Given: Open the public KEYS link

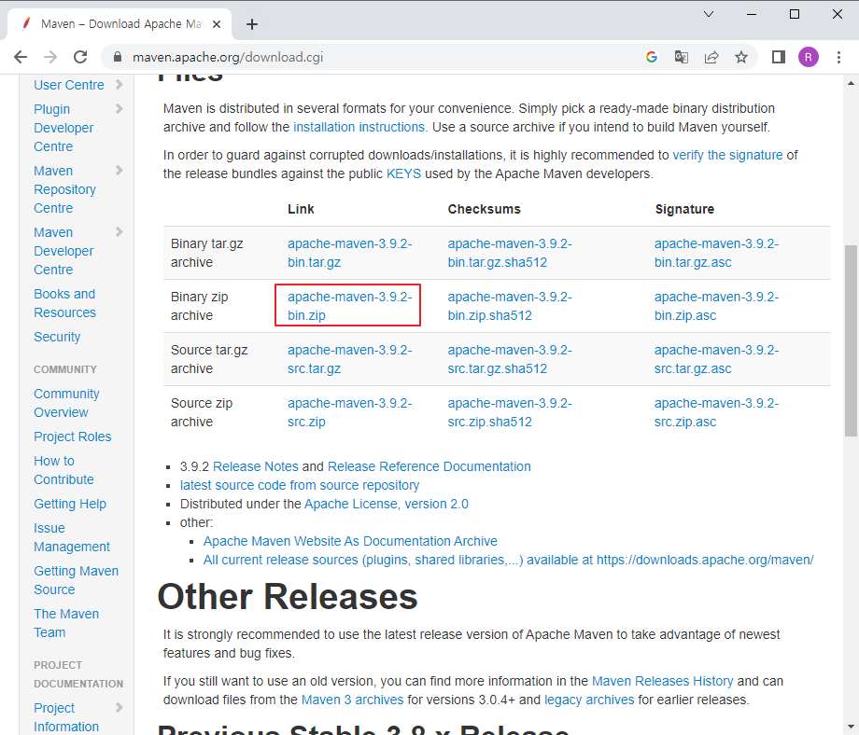Looking at the screenshot, I should (403, 173).
